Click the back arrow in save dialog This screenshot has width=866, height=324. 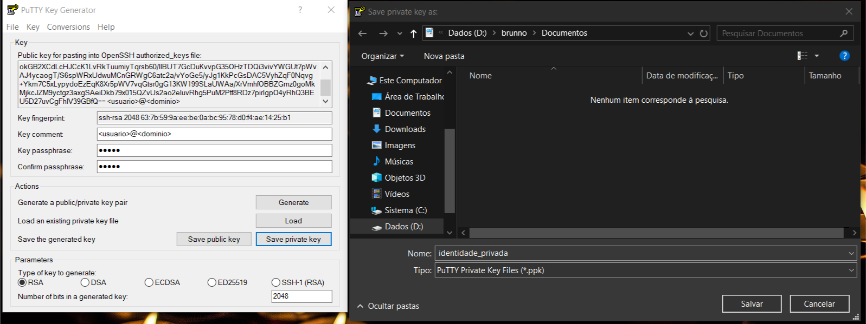pyautogui.click(x=363, y=34)
